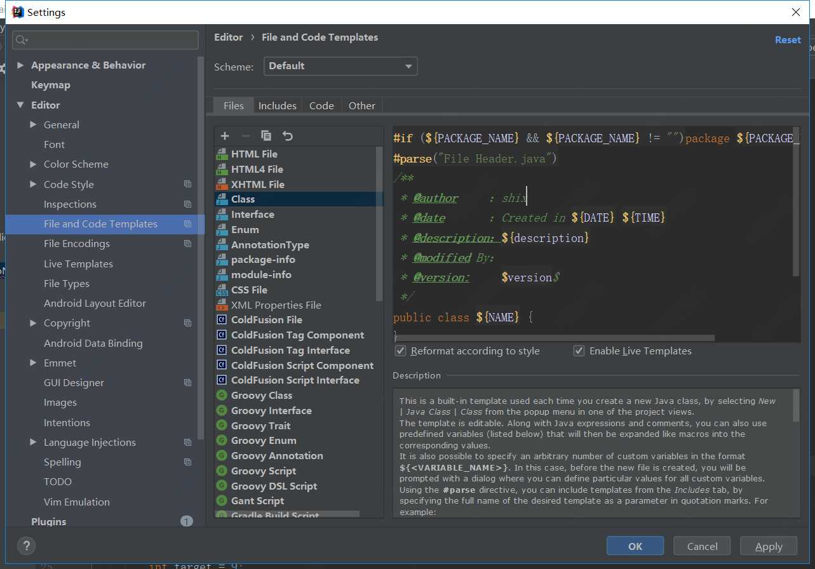The height and width of the screenshot is (569, 815).
Task: Expand the Code Style subsection
Action: 33,184
